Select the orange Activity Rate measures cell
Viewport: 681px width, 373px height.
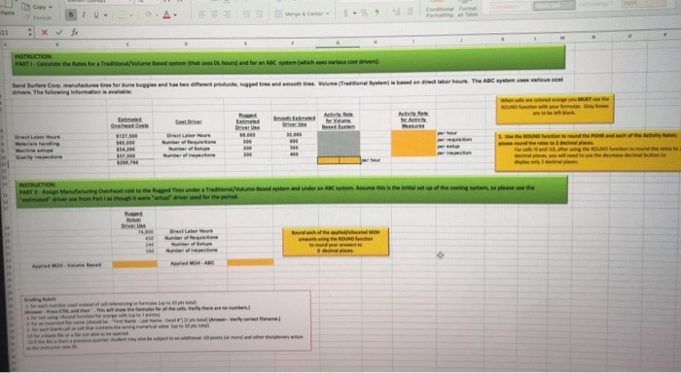pos(413,143)
